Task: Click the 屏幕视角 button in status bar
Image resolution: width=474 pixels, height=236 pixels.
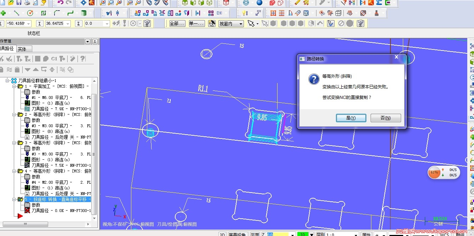Action: pyautogui.click(x=238, y=234)
